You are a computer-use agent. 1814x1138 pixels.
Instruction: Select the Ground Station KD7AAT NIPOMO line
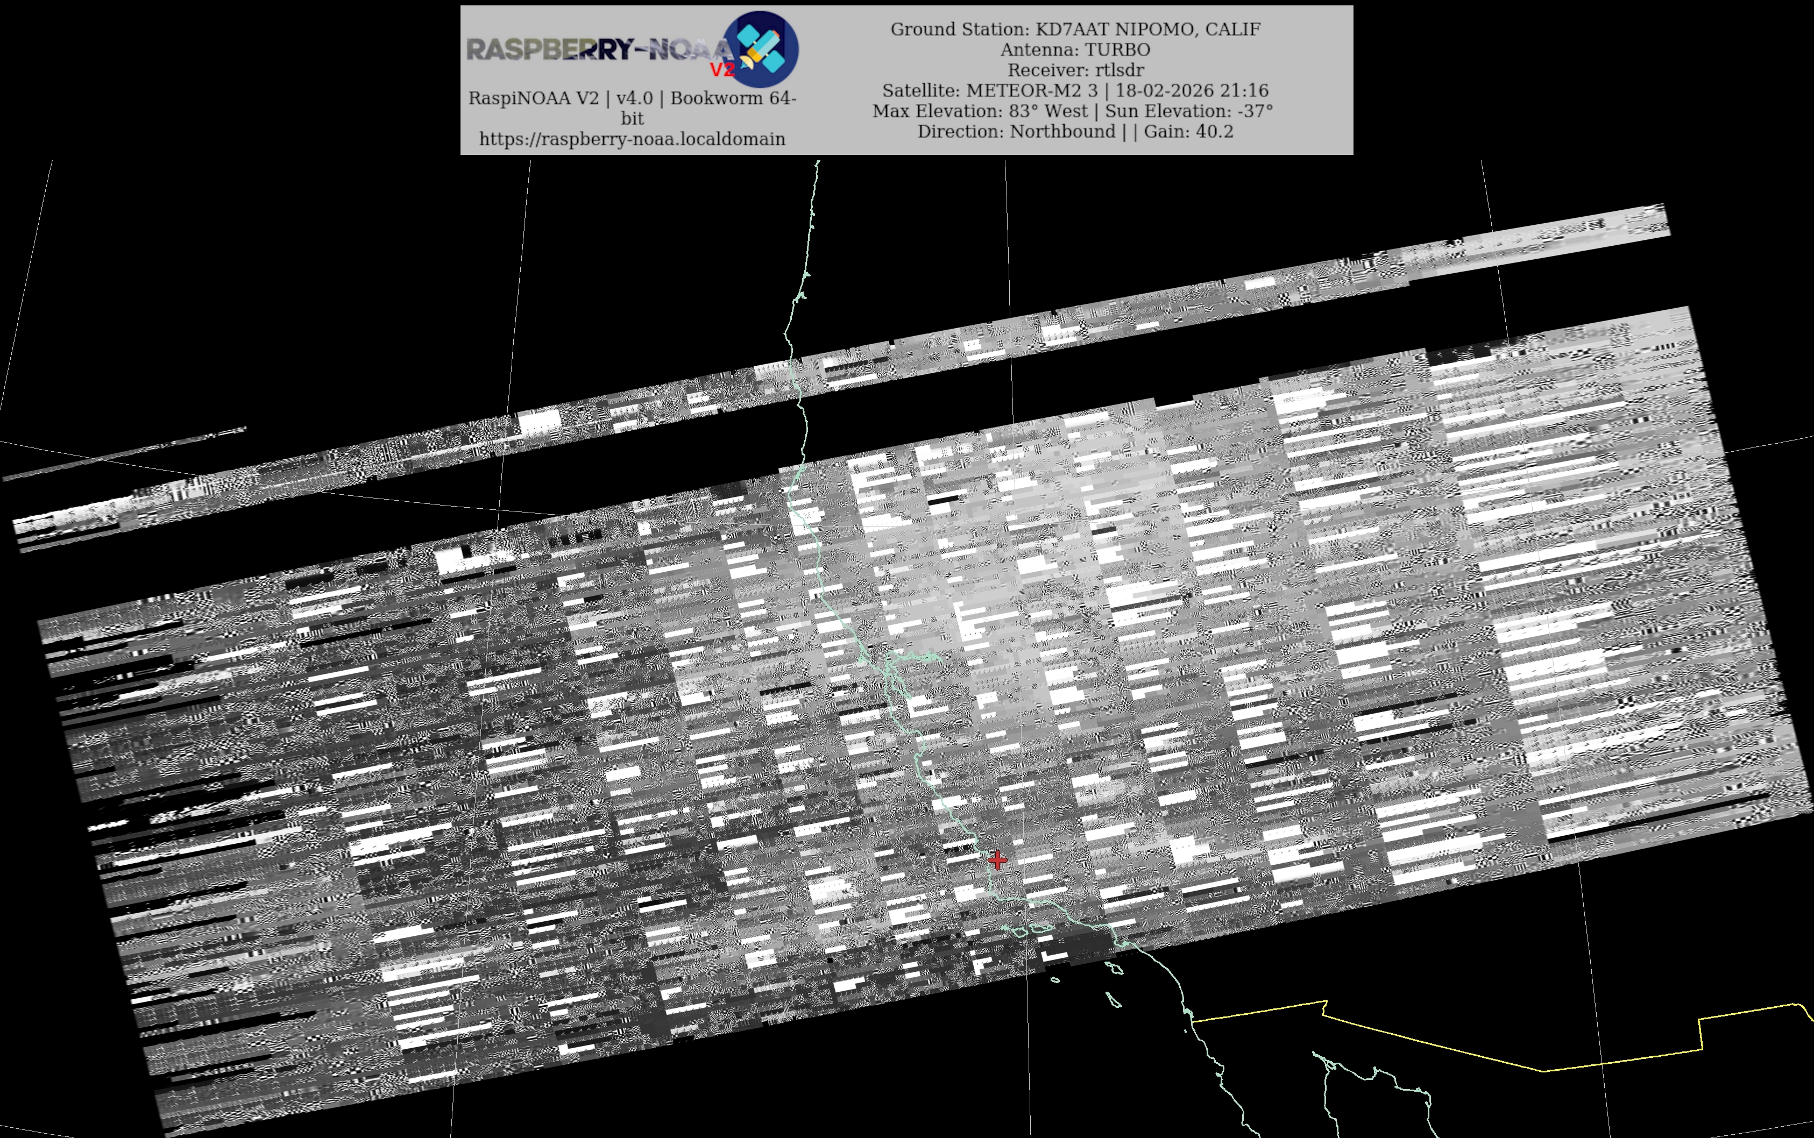[1075, 30]
